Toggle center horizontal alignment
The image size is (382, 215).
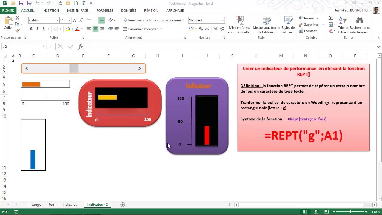[95, 29]
